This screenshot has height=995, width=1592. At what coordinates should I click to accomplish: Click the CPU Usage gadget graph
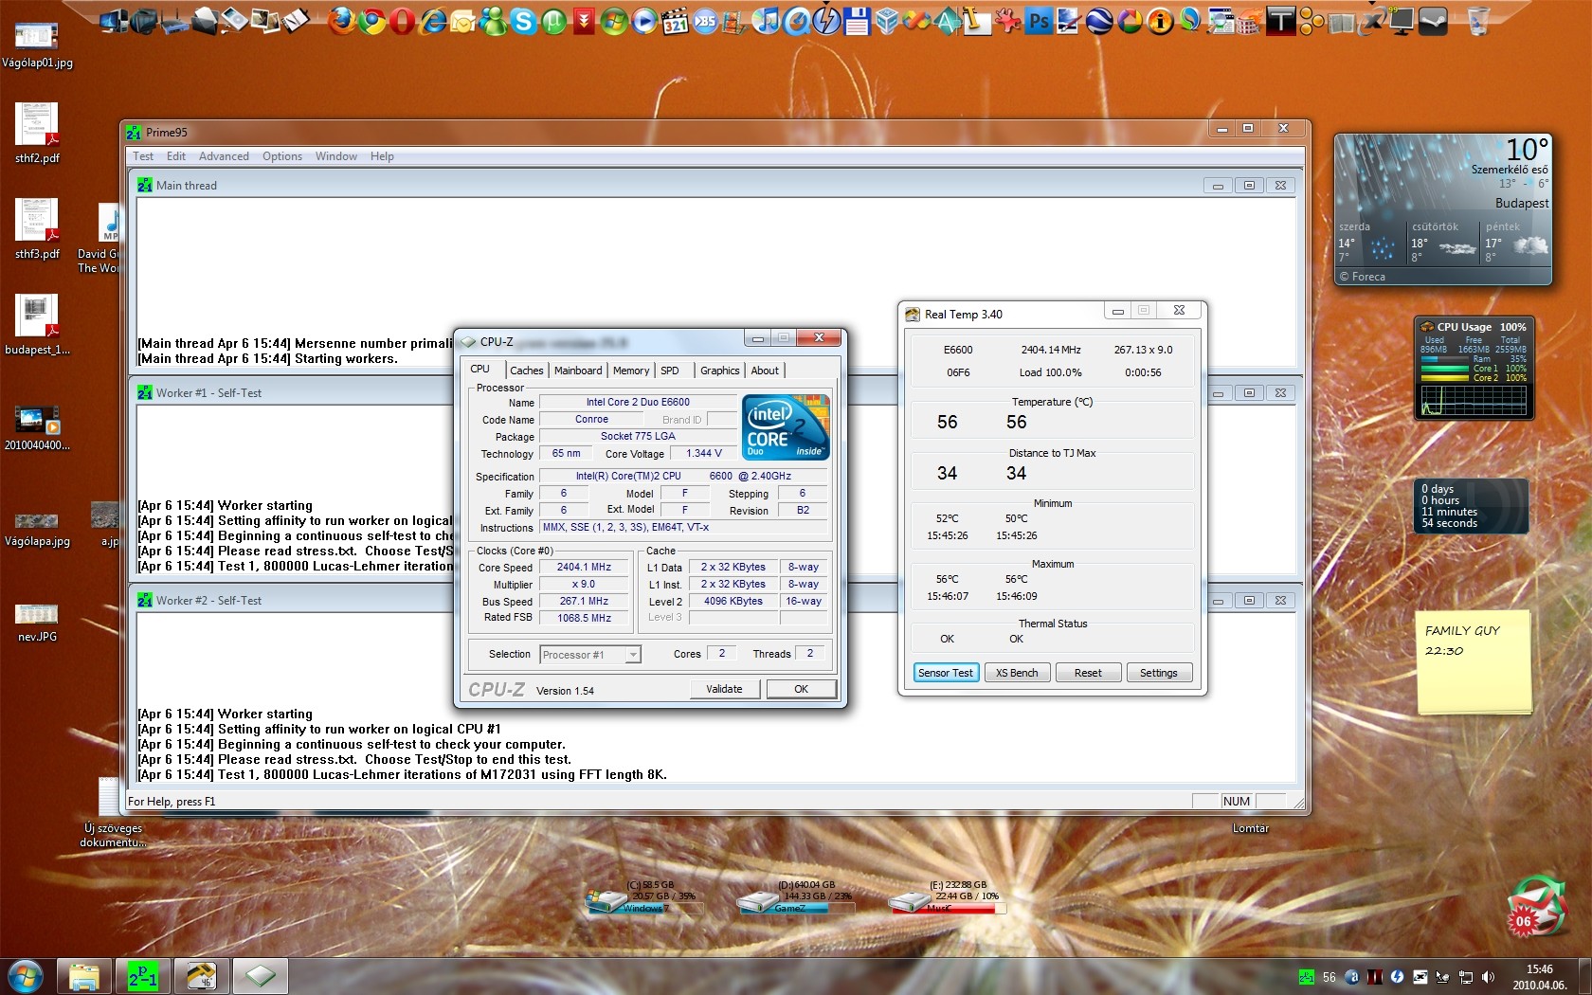[x=1473, y=401]
